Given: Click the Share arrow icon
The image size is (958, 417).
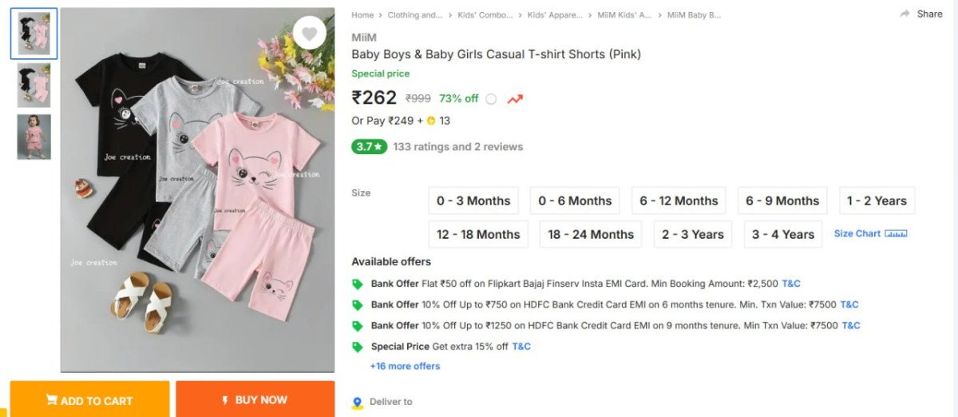Looking at the screenshot, I should (x=905, y=14).
